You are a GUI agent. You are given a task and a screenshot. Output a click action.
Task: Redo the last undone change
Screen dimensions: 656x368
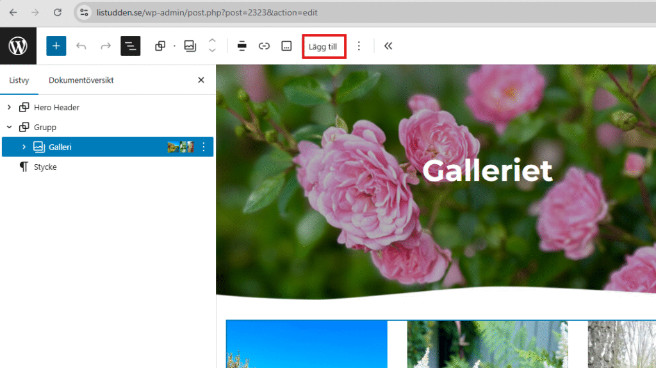point(106,46)
